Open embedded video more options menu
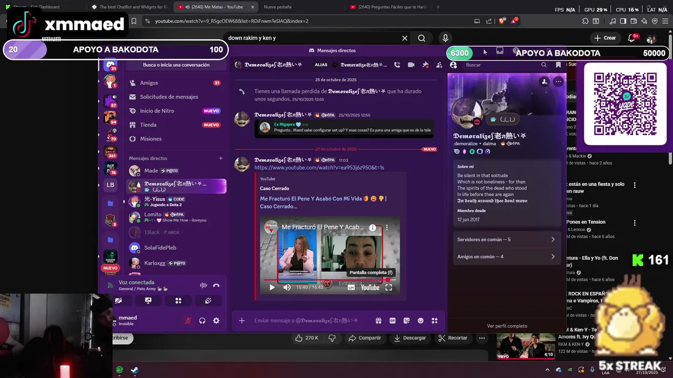673x378 pixels. click(x=387, y=227)
